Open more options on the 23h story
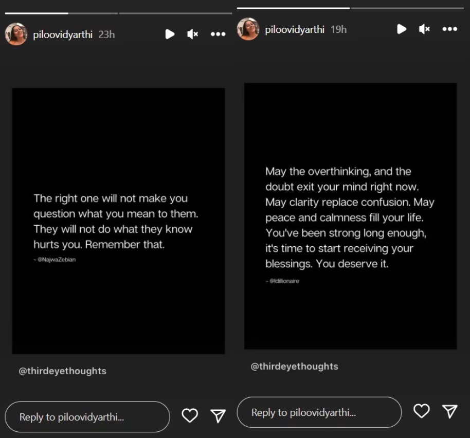Screen dimensions: 470x438 [x=218, y=34]
